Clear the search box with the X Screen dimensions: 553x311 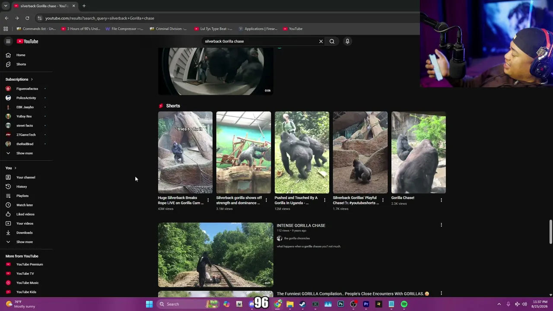coord(321,41)
